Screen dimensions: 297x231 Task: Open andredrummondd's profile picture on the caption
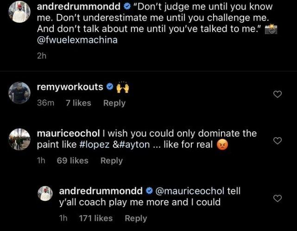19,12
